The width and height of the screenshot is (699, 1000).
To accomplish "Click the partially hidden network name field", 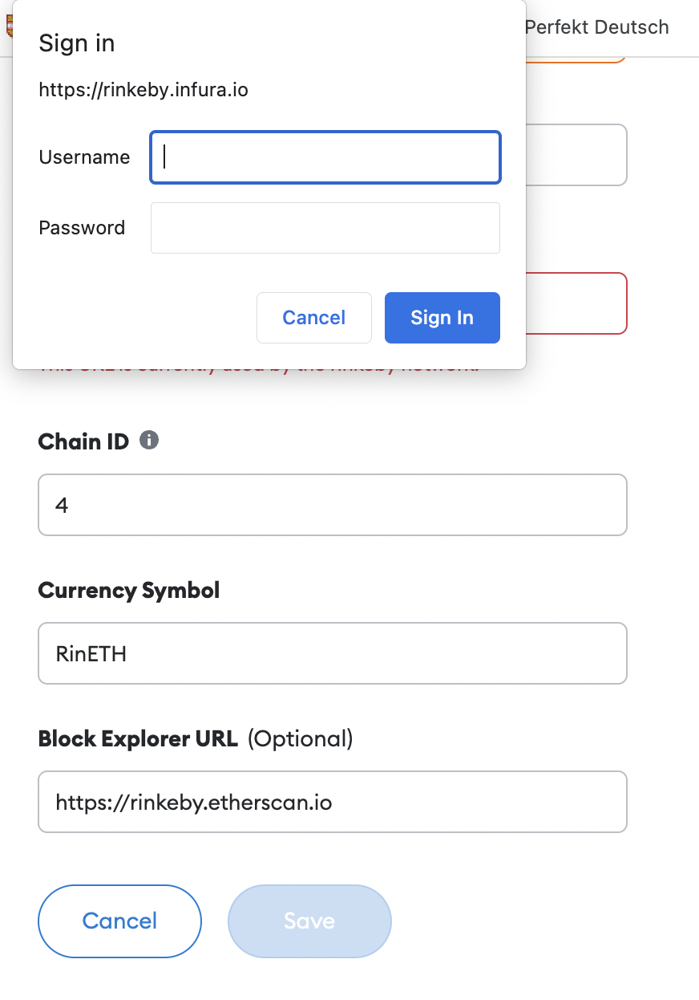I will click(576, 155).
